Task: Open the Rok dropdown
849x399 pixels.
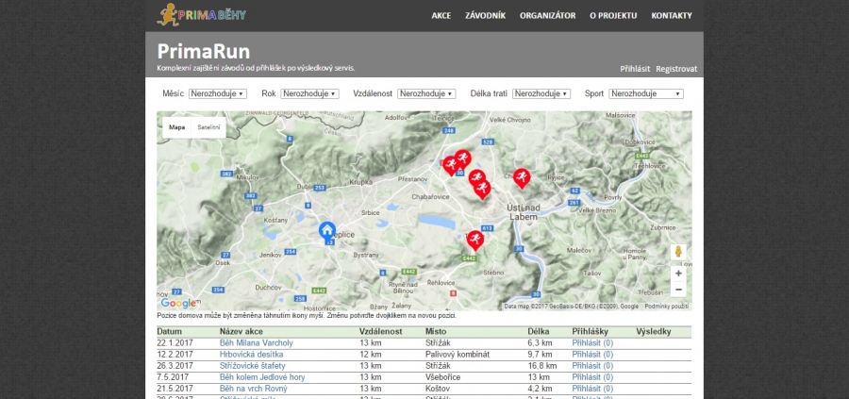Action: [x=309, y=93]
